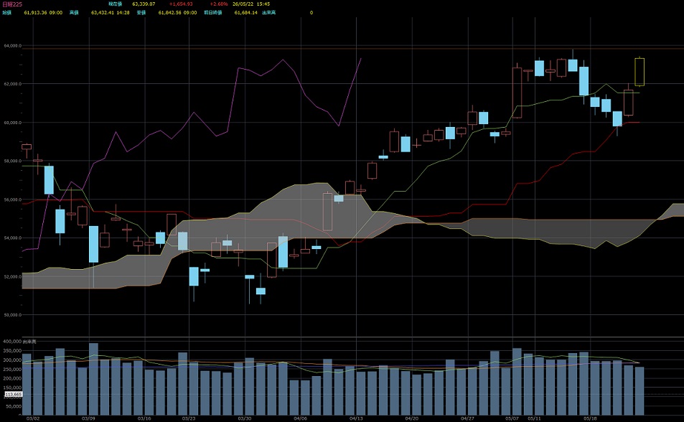Screen dimensions: 684x422
Task: Select the latest yellow-outlined candlestick
Action: 640,72
